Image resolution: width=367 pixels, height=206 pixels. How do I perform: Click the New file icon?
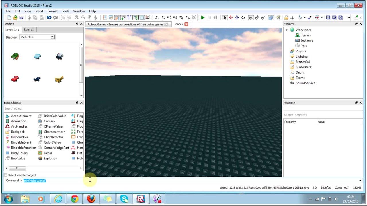[x=9, y=17]
